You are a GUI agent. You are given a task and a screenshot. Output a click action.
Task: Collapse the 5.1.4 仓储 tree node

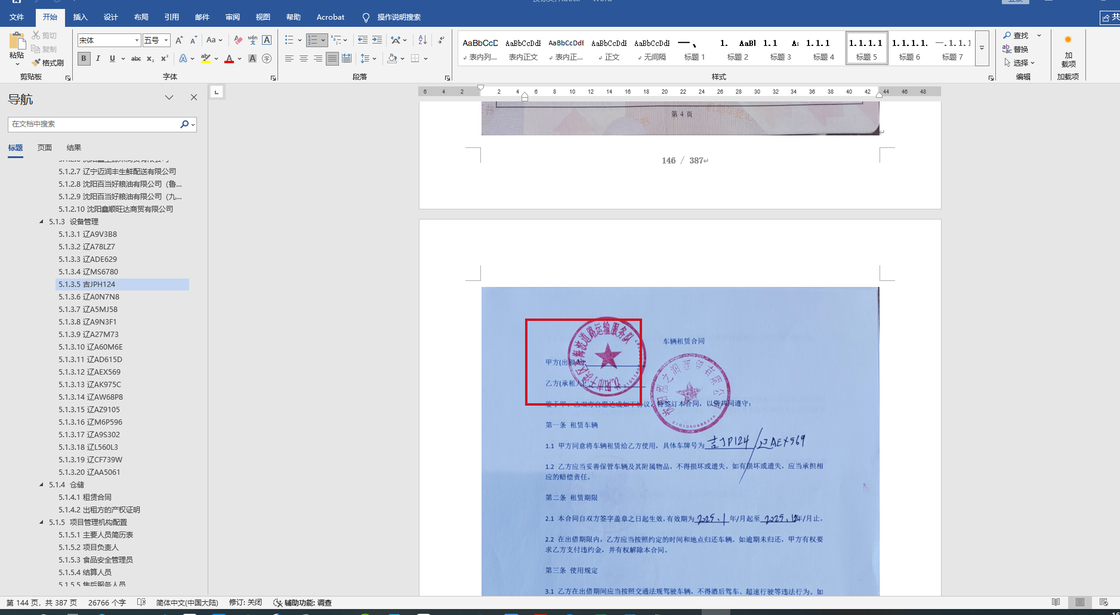[41, 485]
